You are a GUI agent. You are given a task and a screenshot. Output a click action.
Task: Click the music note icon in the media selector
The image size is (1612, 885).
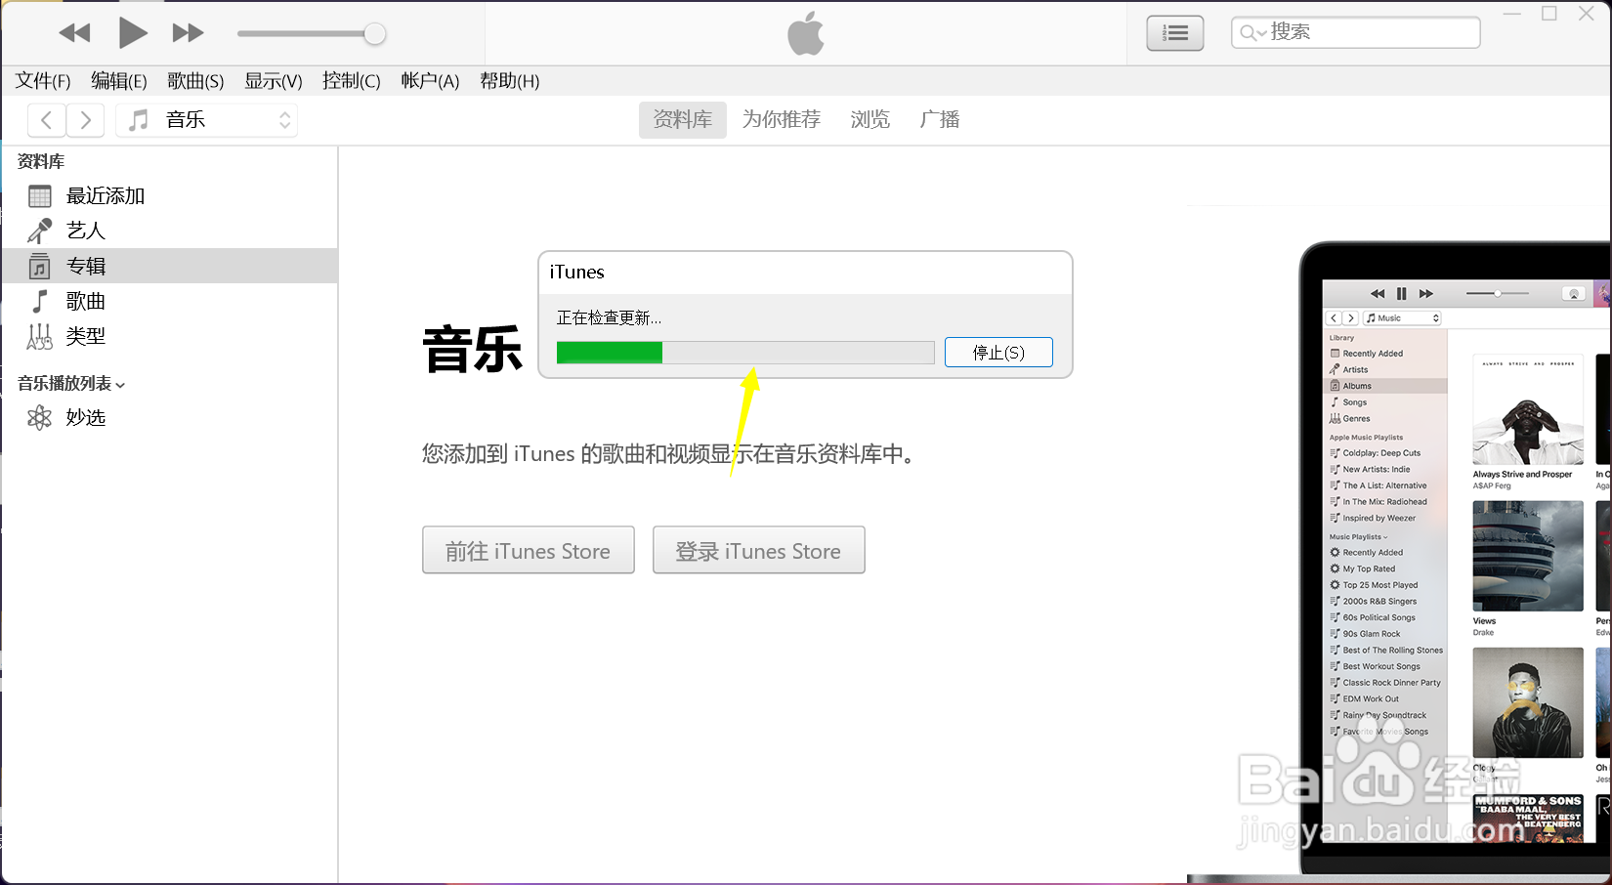coord(140,120)
